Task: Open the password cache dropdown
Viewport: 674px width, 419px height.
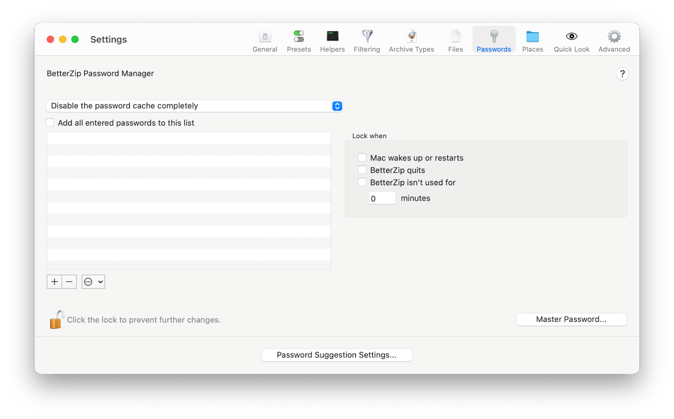Action: pos(336,106)
